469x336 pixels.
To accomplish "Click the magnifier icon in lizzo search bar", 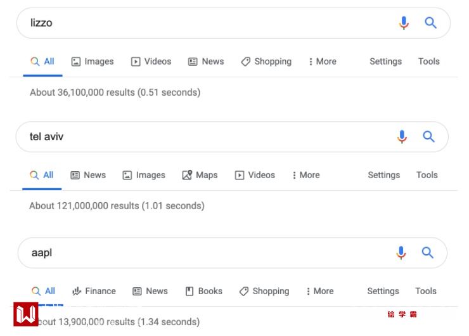I will [x=431, y=23].
